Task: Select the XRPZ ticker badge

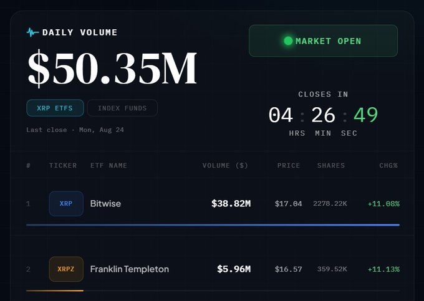Action: click(x=66, y=269)
